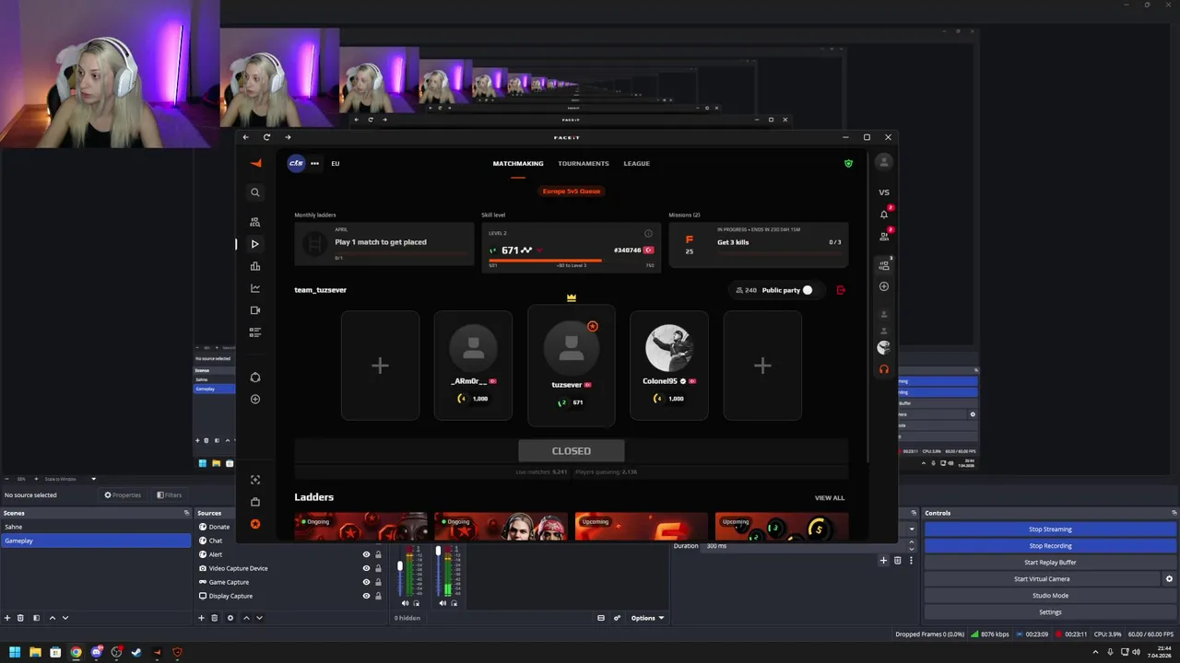Image resolution: width=1180 pixels, height=663 pixels.
Task: Open virtual camera settings gear
Action: coord(1169,579)
